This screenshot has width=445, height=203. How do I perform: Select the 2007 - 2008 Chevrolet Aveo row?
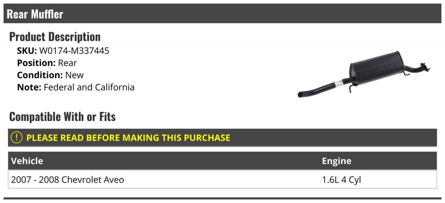[x=68, y=180]
